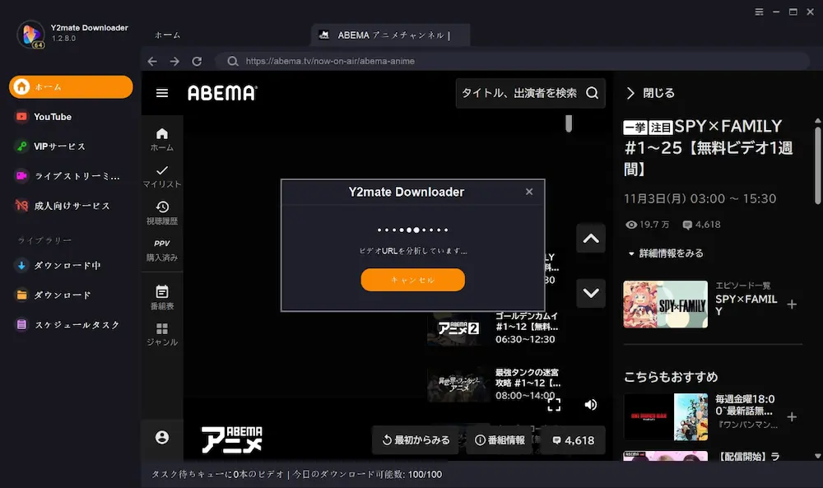Mute the video volume speaker

click(x=590, y=404)
